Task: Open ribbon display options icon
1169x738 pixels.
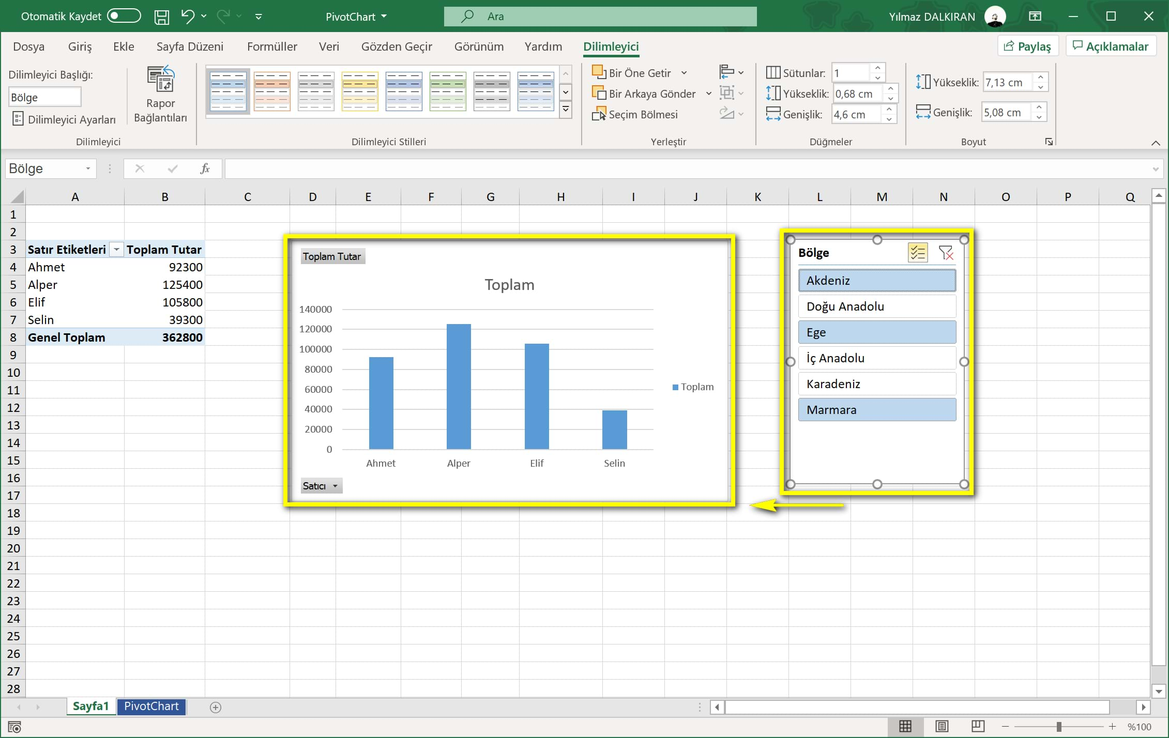Action: tap(1035, 17)
